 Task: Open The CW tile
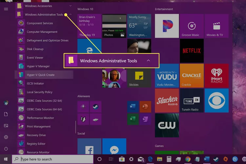click(167, 125)
